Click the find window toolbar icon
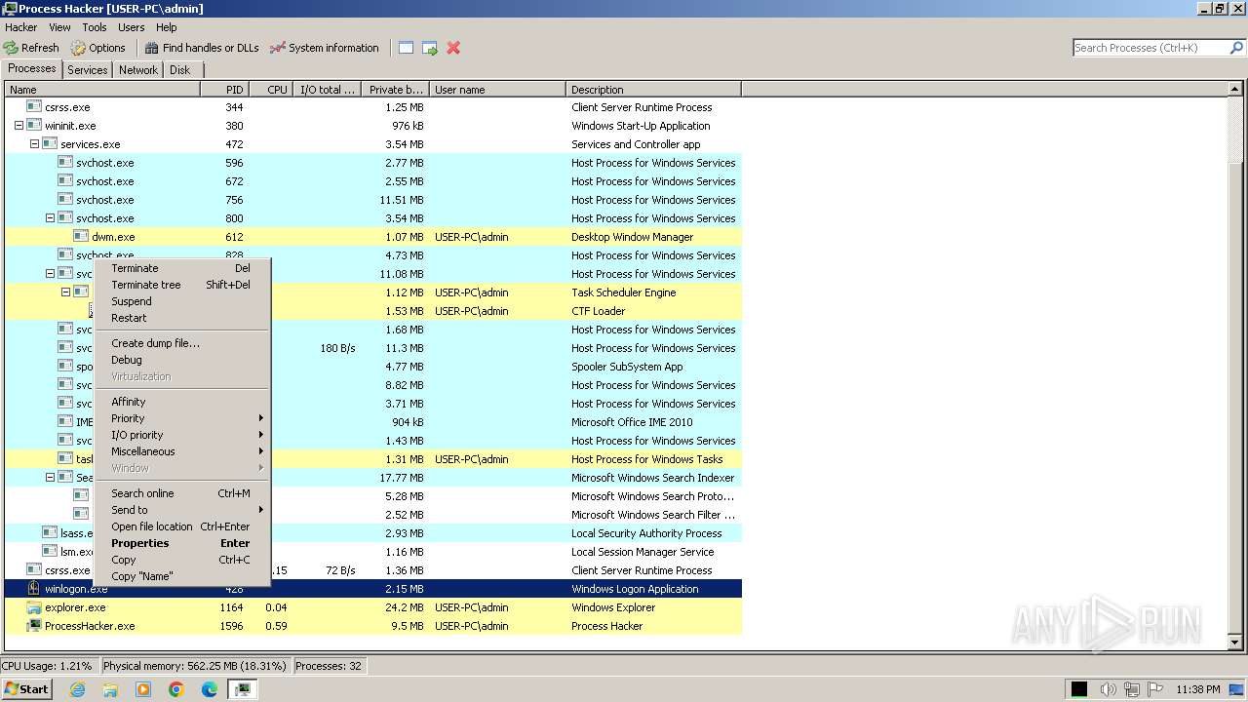 [406, 48]
